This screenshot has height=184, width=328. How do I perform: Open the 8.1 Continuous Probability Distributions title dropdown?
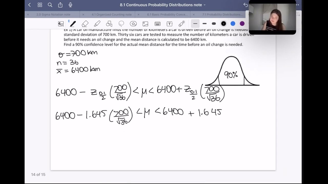click(x=163, y=5)
